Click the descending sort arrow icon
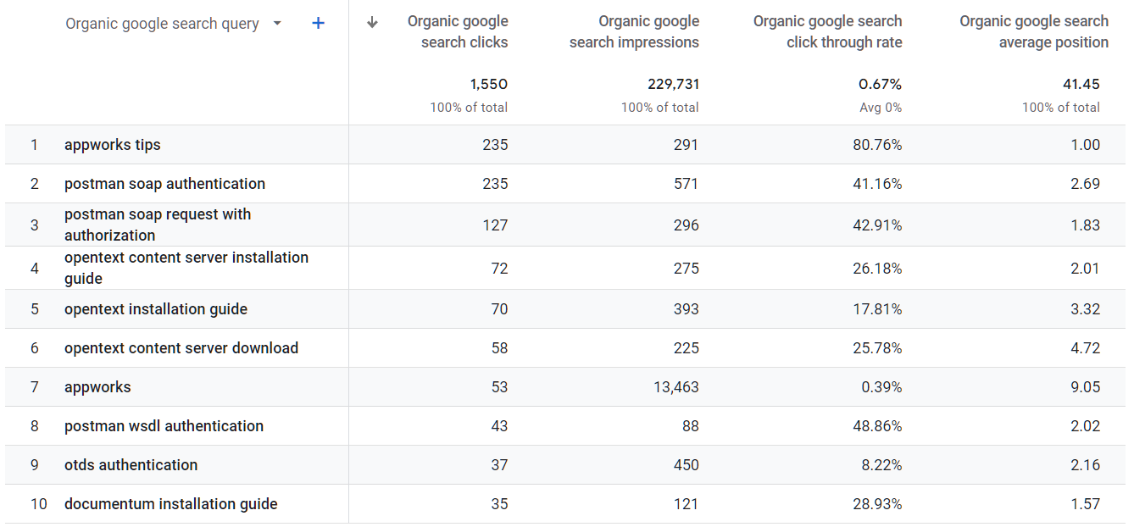The width and height of the screenshot is (1134, 527). tap(372, 23)
